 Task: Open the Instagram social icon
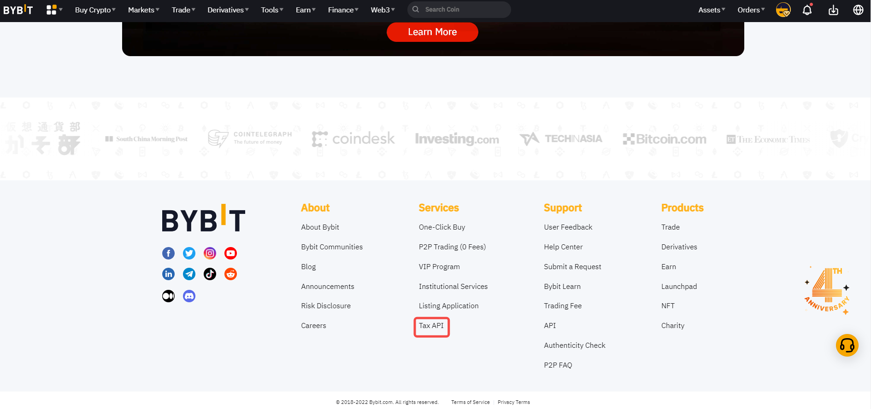pos(210,253)
